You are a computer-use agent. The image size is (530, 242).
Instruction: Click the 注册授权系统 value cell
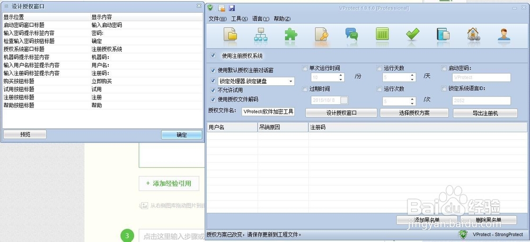pos(107,49)
